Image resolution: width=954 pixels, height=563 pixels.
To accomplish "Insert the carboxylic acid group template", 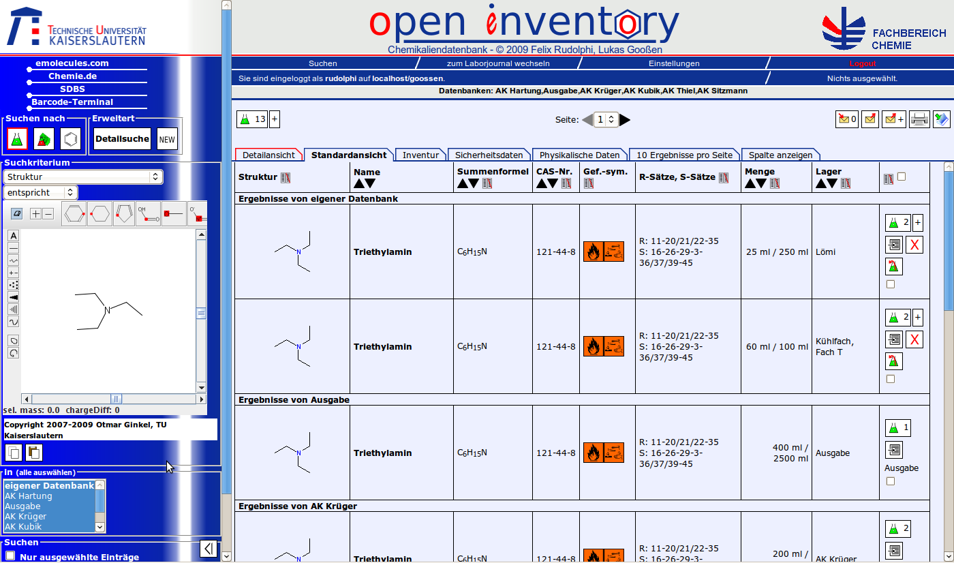I will coord(149,213).
